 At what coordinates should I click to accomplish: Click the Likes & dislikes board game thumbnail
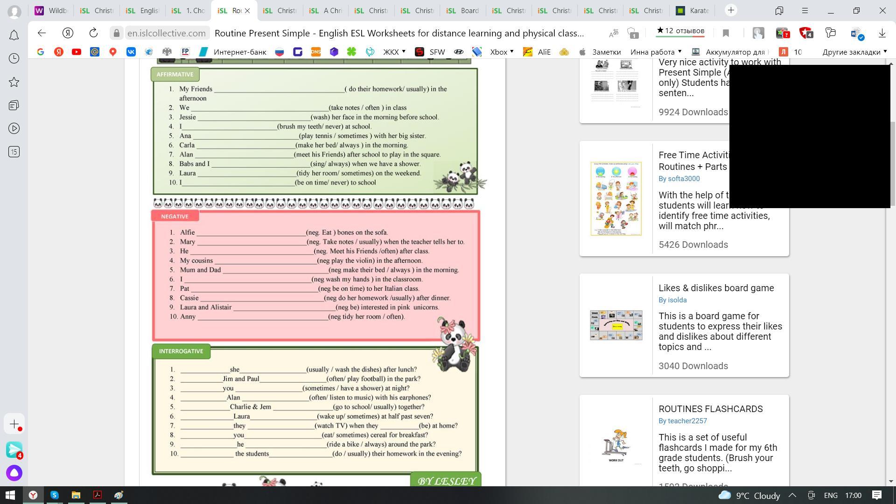click(616, 325)
